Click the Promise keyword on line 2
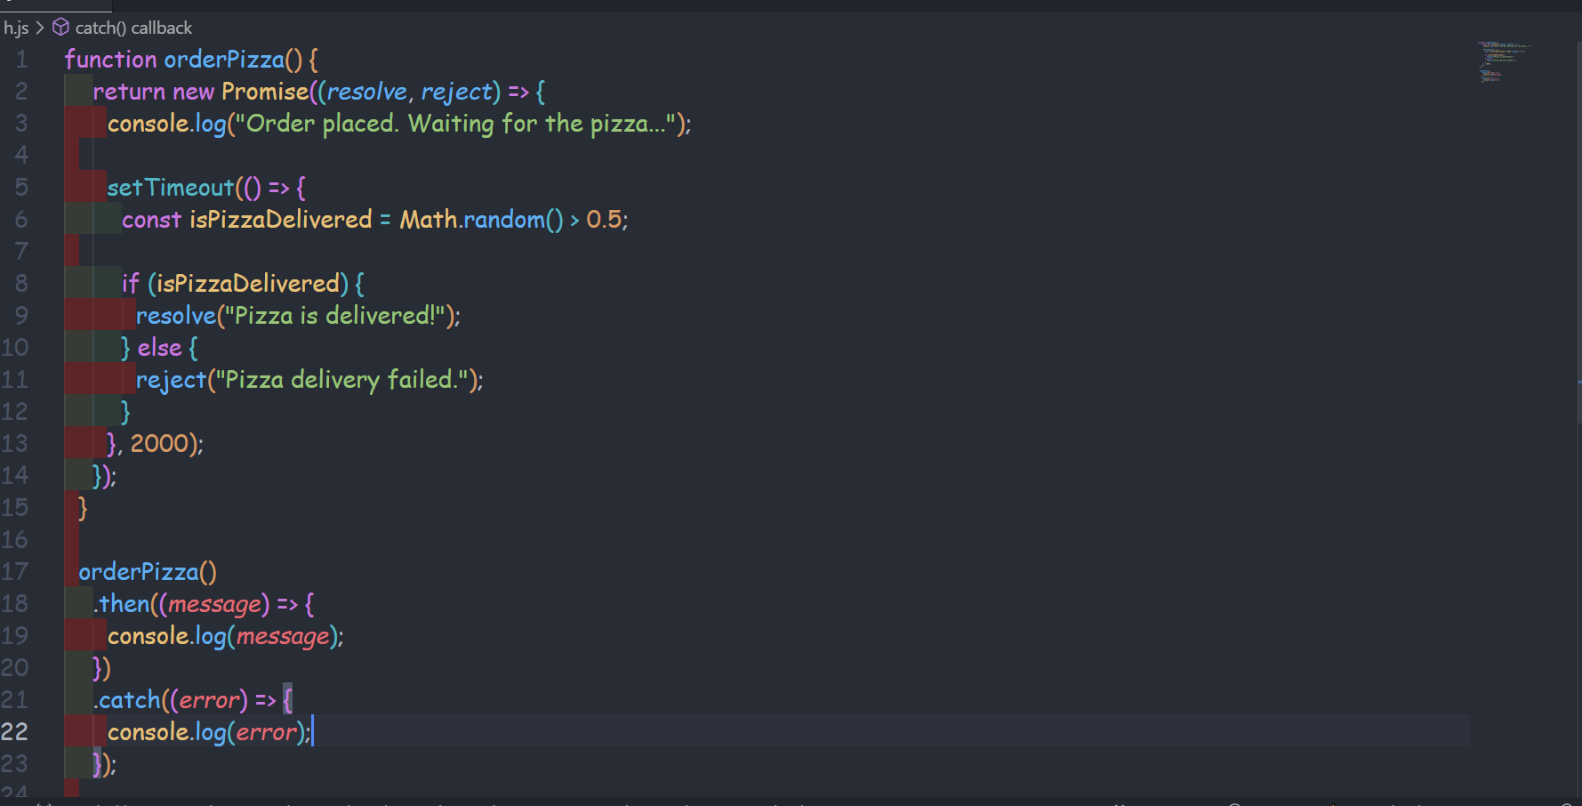Viewport: 1582px width, 806px height. click(x=264, y=92)
